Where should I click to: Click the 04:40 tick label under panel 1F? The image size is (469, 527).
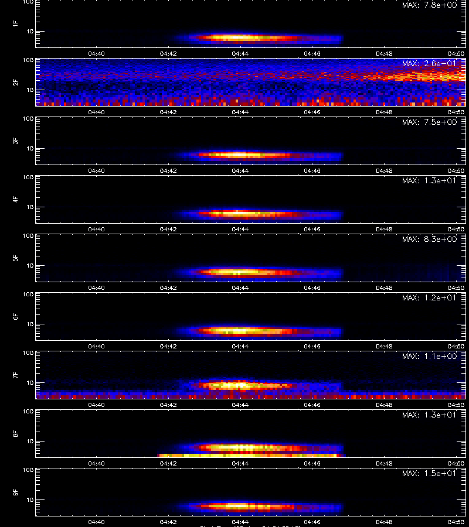[x=96, y=53]
